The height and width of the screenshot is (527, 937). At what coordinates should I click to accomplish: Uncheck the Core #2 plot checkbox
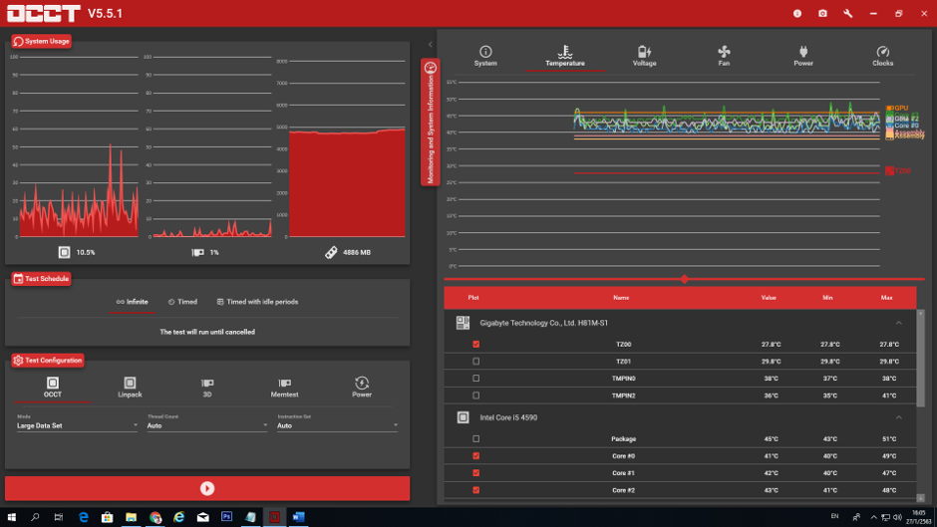pyautogui.click(x=476, y=490)
